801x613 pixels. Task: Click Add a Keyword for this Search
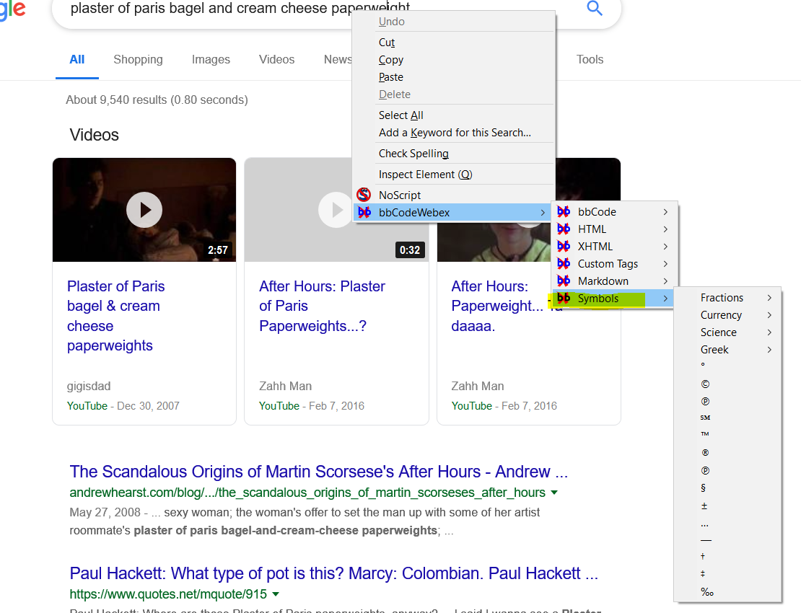455,133
